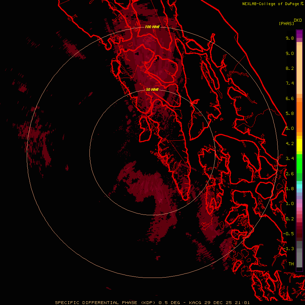305x305 pixels.
Task: Select the 5.8 legend value
Action: 290,114
